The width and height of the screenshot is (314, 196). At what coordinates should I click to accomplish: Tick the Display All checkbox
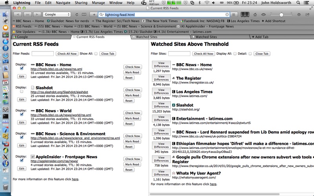[x=235, y=54]
